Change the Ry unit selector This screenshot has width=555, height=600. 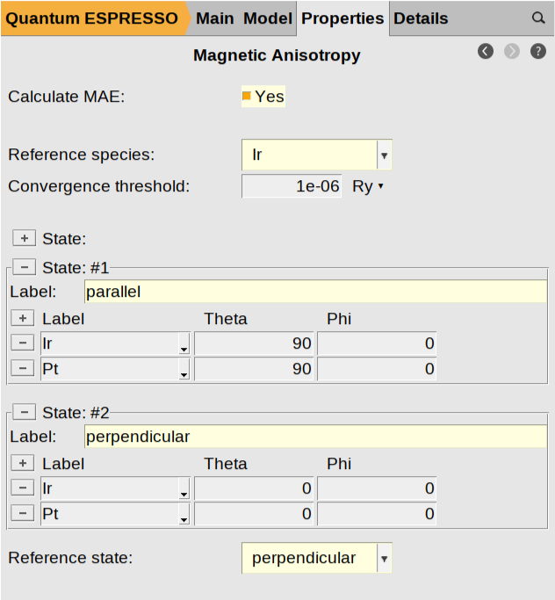[368, 186]
